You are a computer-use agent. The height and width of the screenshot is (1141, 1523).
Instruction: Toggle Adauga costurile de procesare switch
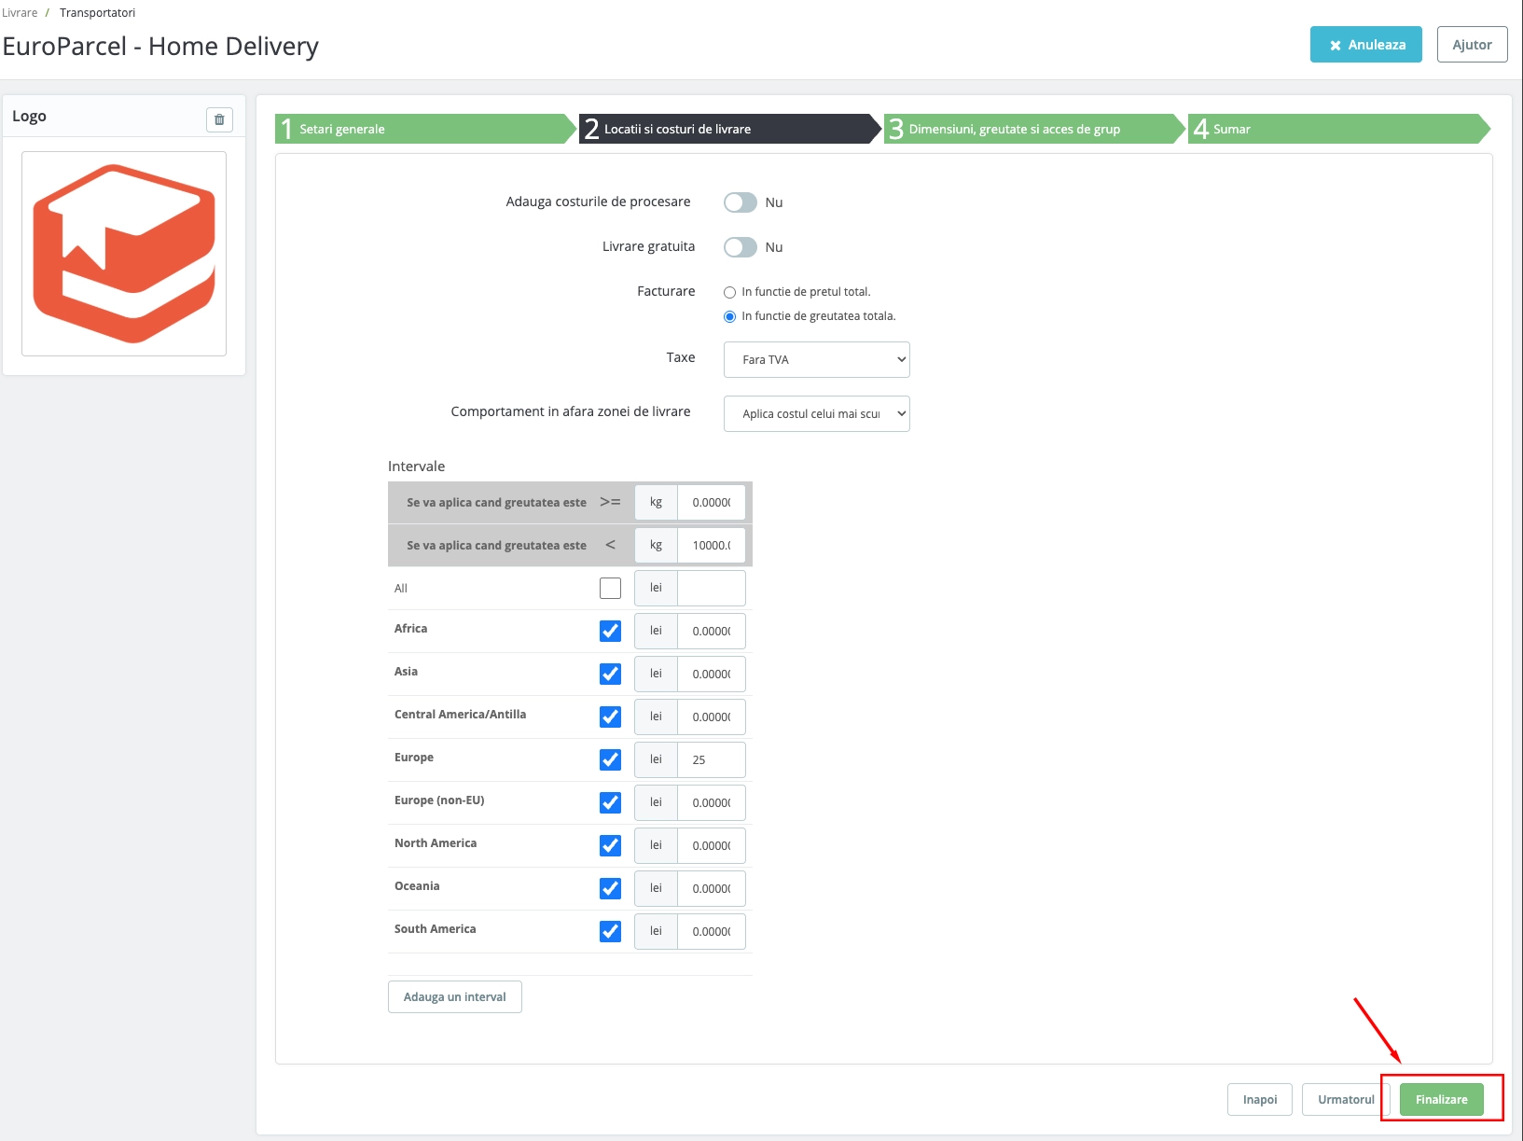pos(741,202)
